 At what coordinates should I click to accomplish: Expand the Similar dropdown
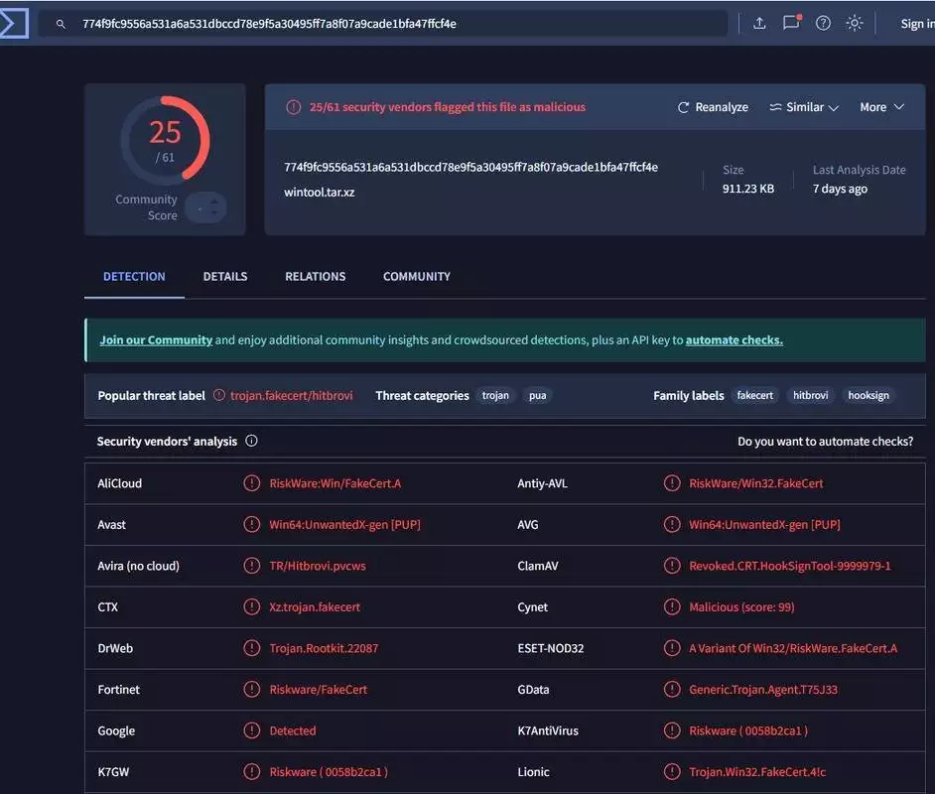(804, 107)
